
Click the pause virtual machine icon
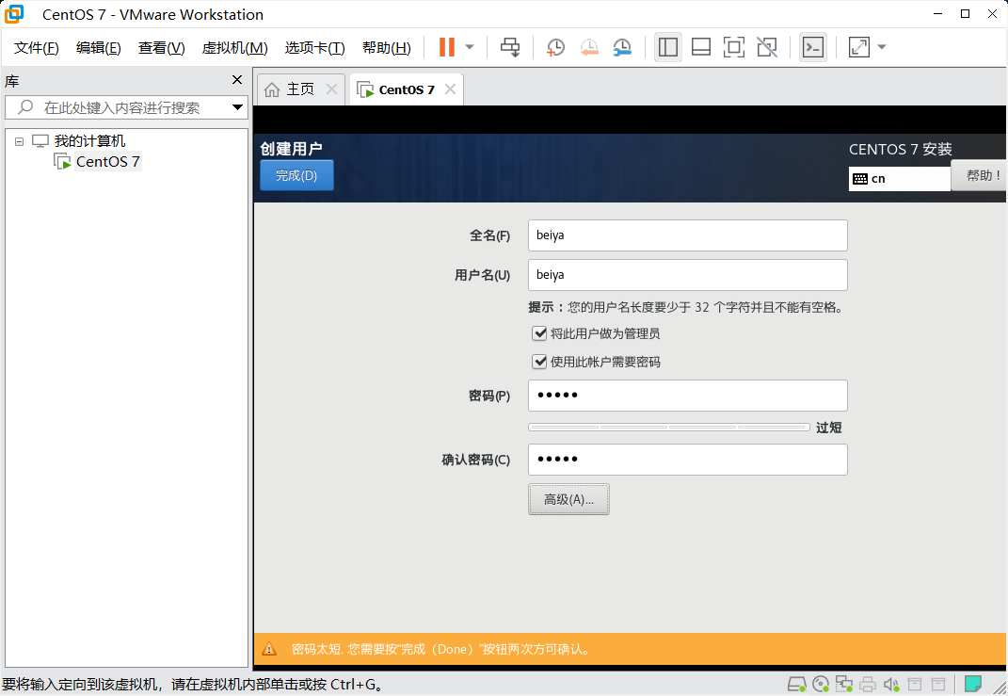(x=447, y=47)
